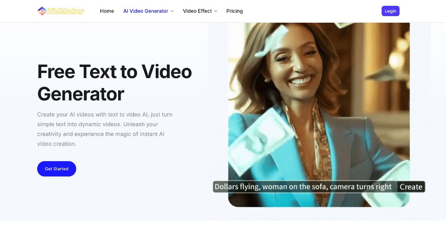Expand the Video Effect chevron
446x231 pixels.
(x=216, y=11)
